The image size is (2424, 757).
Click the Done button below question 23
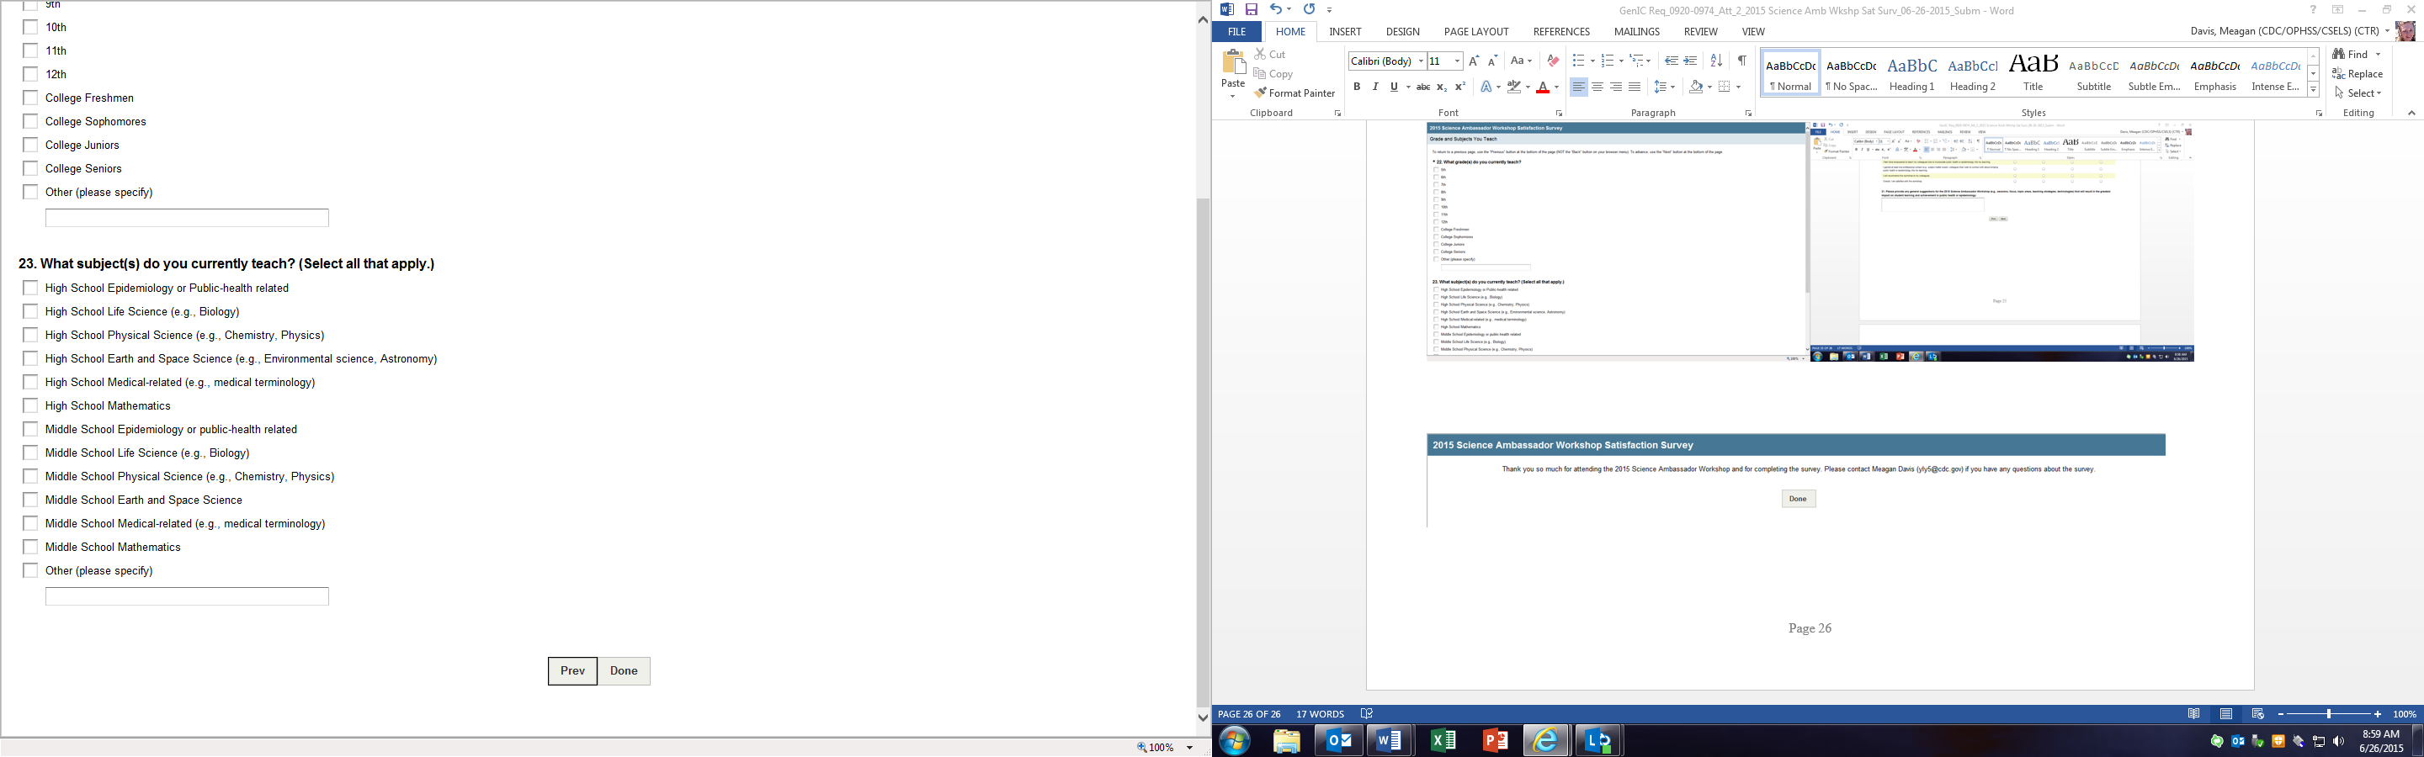(623, 670)
